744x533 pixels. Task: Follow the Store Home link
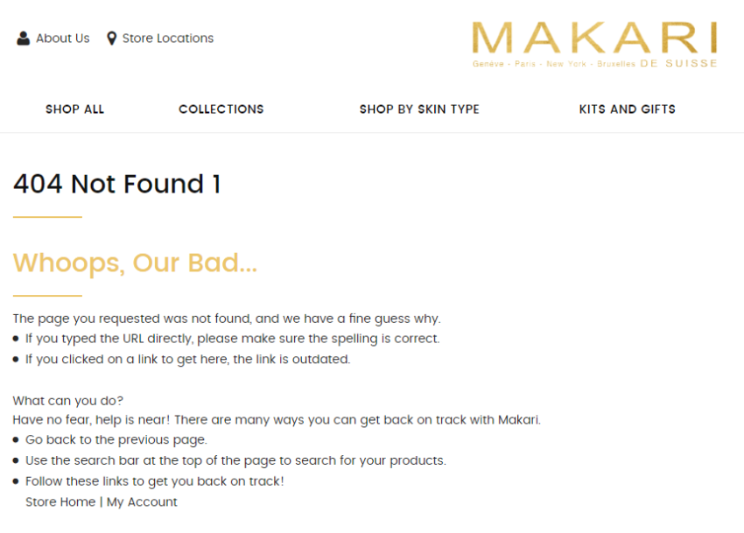pyautogui.click(x=60, y=502)
